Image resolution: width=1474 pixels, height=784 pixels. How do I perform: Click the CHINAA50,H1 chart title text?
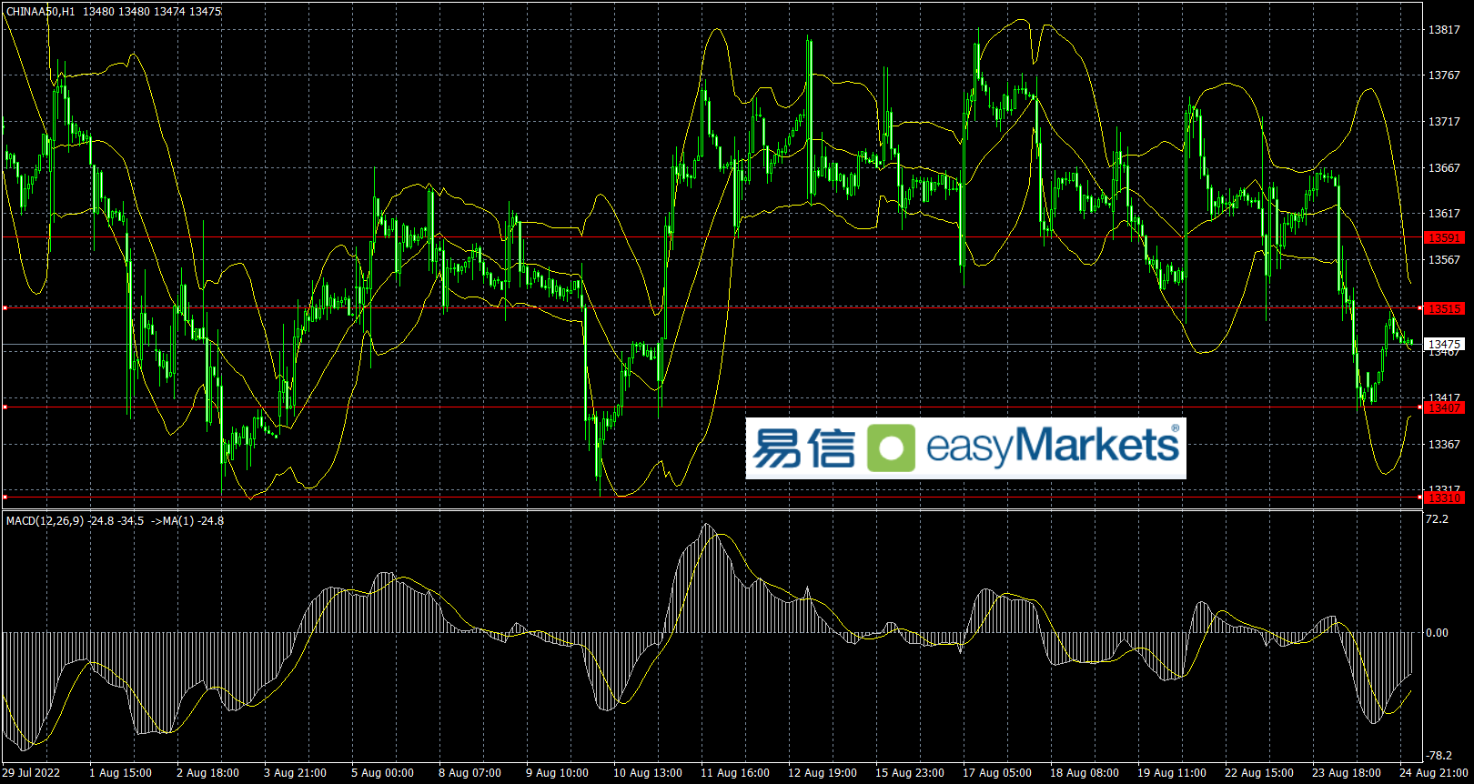click(x=40, y=11)
